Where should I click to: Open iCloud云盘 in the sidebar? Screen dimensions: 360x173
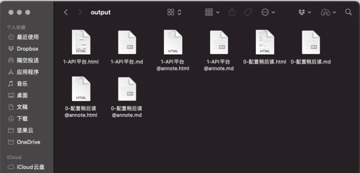click(27, 167)
